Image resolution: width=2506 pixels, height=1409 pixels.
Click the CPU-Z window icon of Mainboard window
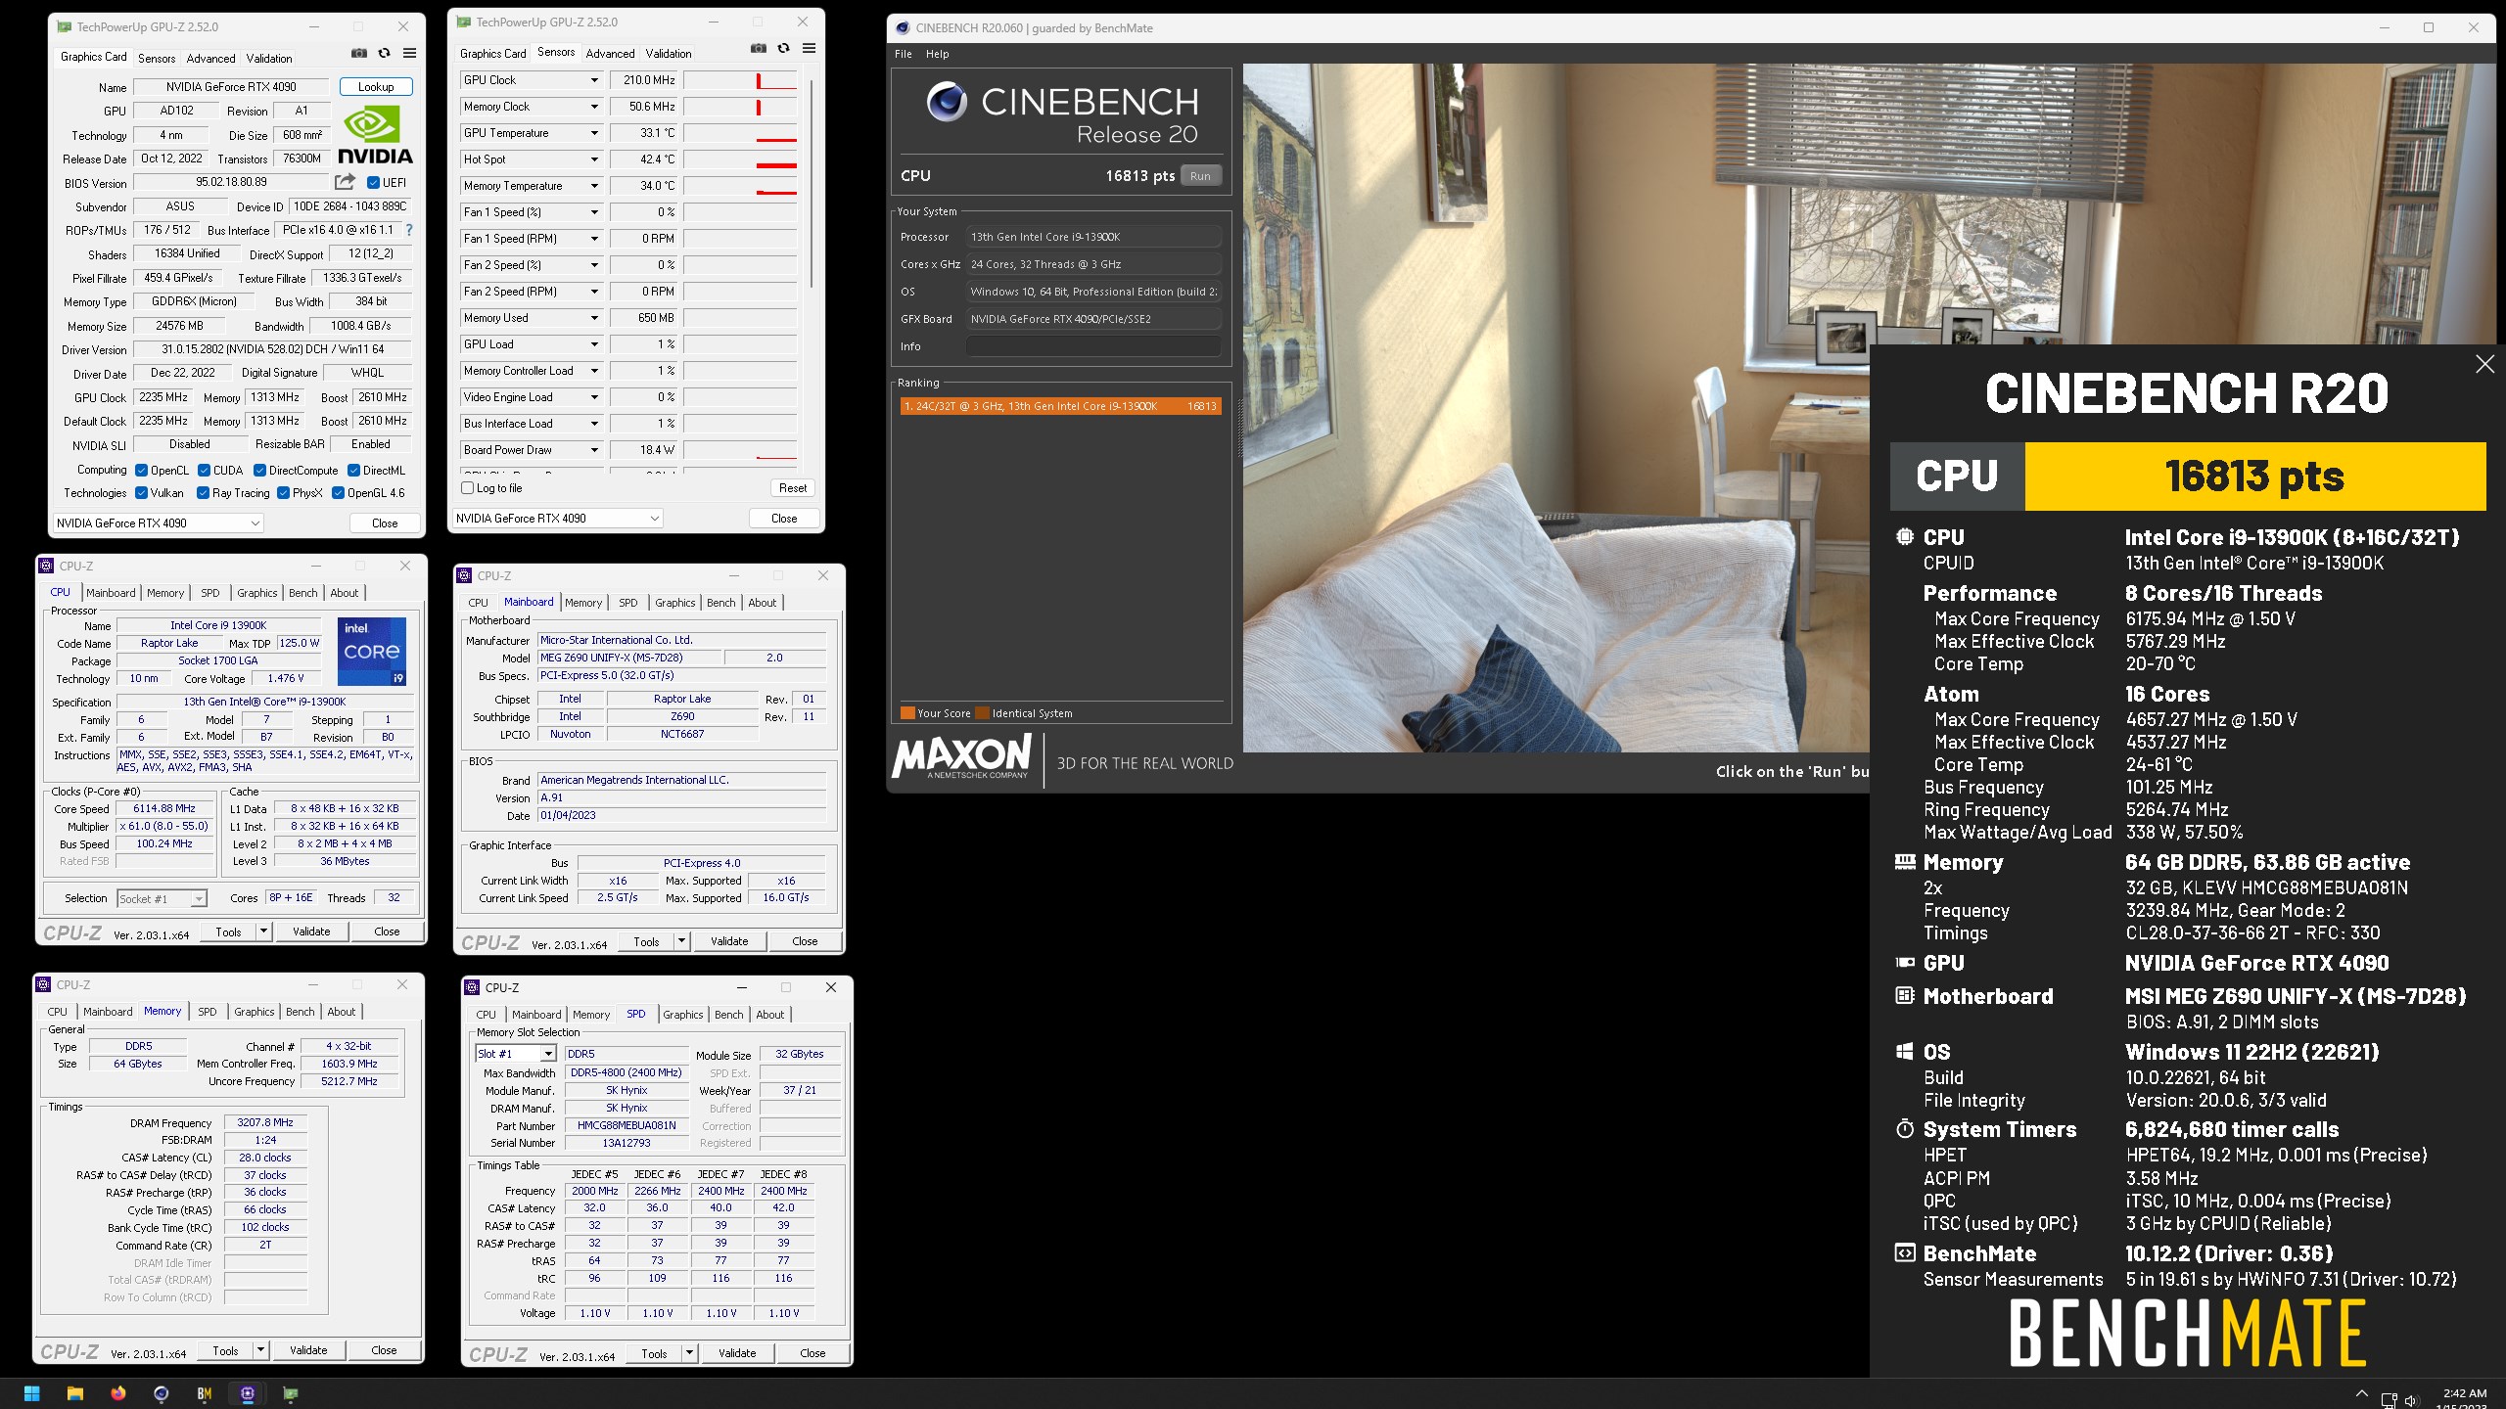click(466, 576)
